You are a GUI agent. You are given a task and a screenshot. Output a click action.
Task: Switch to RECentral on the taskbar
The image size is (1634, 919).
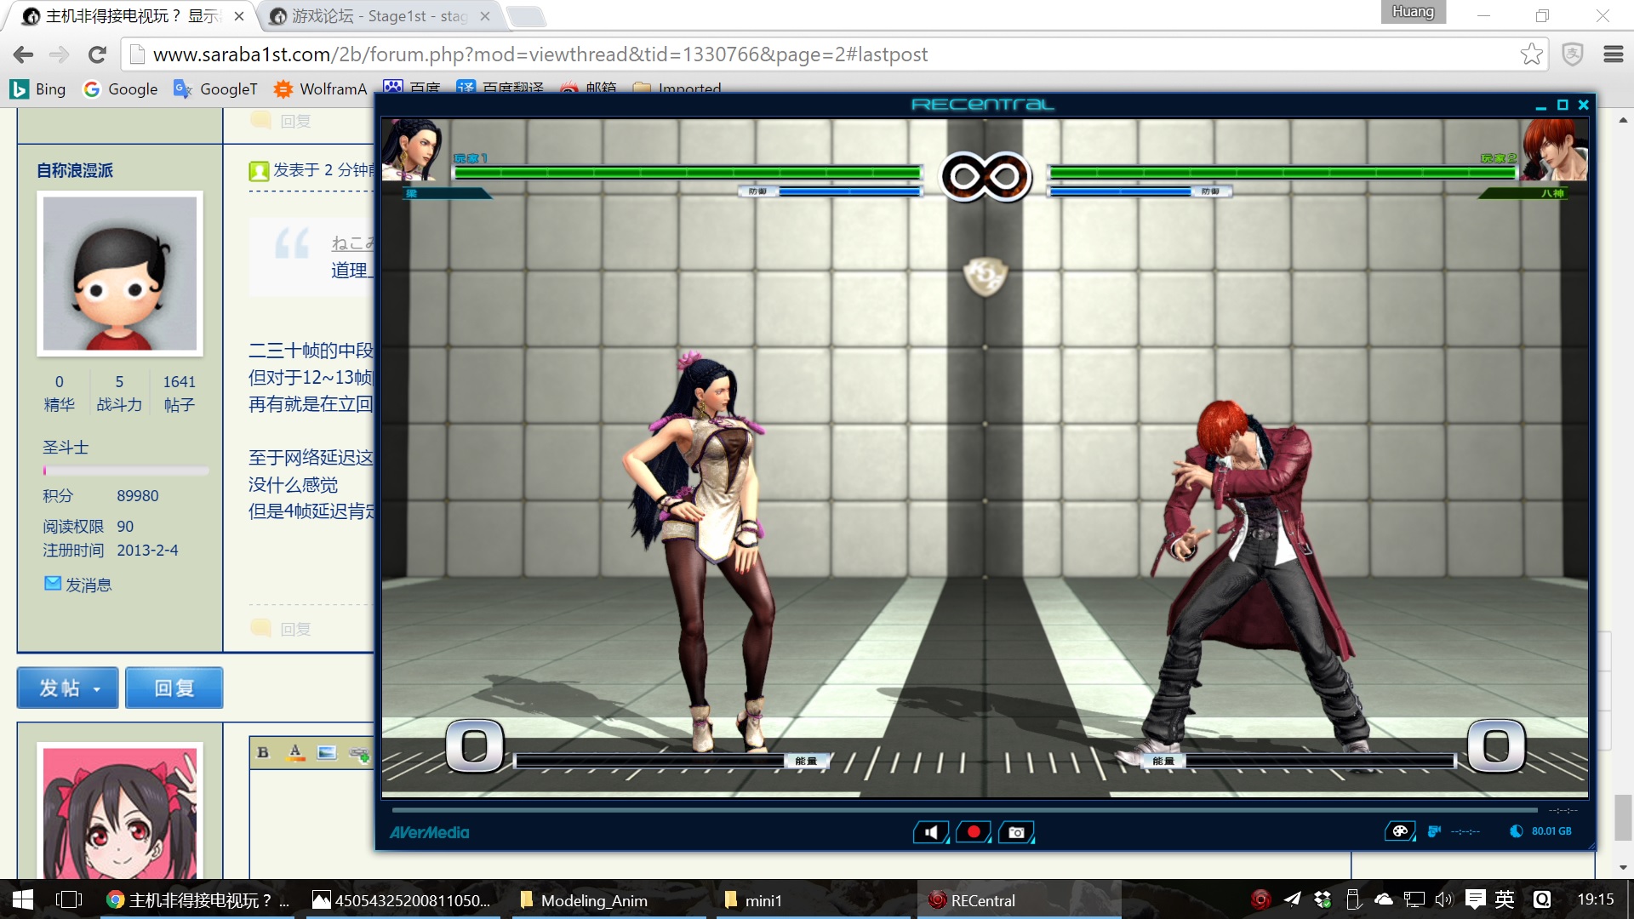[x=1020, y=900]
